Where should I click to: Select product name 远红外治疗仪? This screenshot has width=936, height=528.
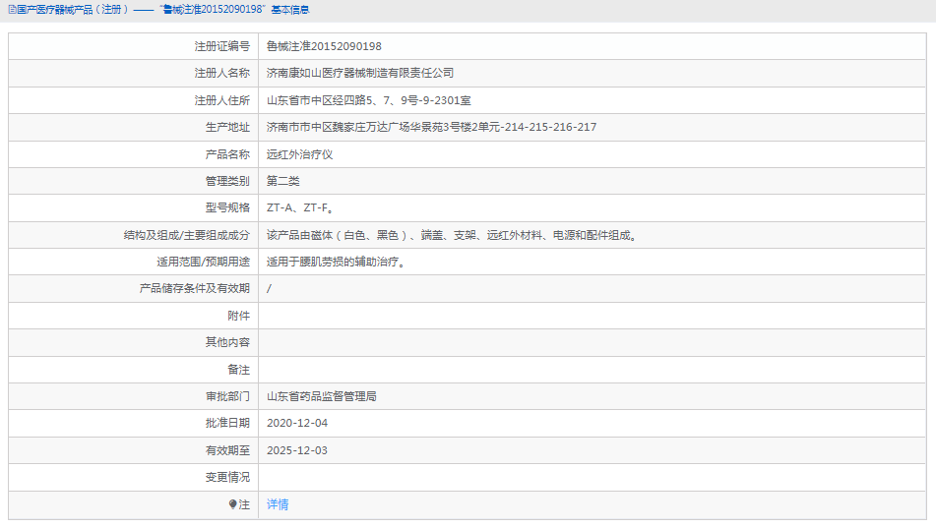299,154
